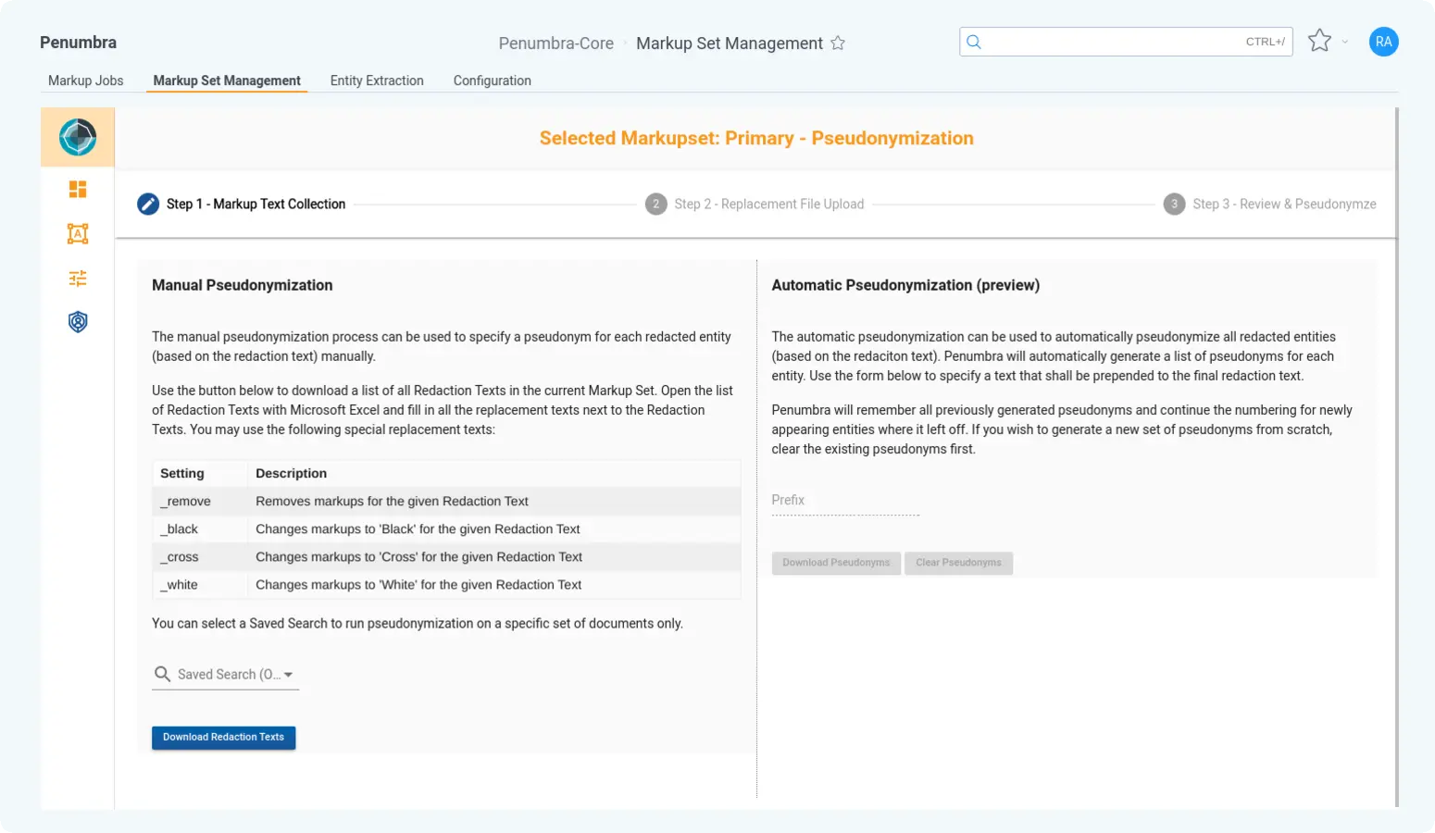1435x833 pixels.
Task: Click the Clear Pseudonyms button
Action: tap(958, 563)
